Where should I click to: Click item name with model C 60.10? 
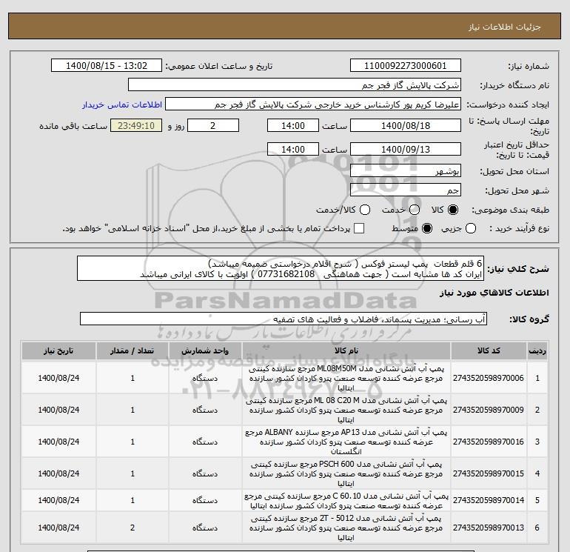pos(346,501)
